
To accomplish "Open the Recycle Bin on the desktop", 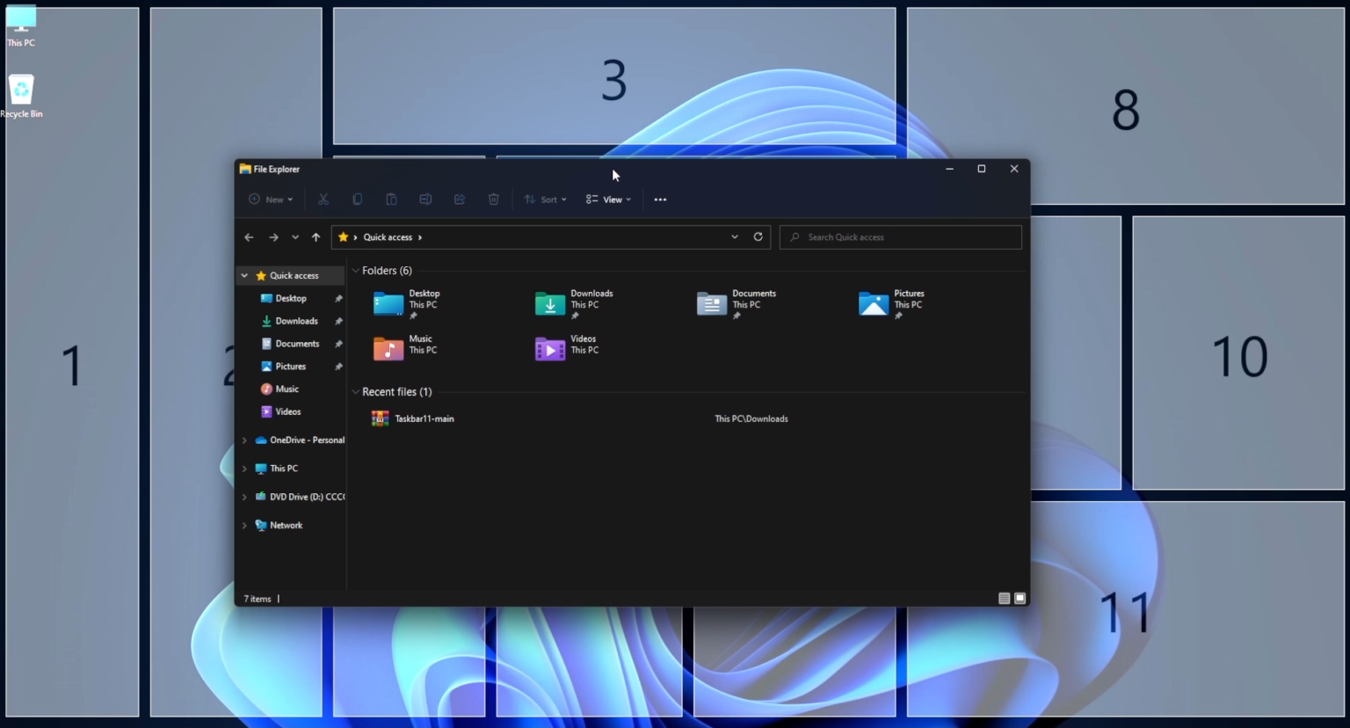I will click(20, 90).
